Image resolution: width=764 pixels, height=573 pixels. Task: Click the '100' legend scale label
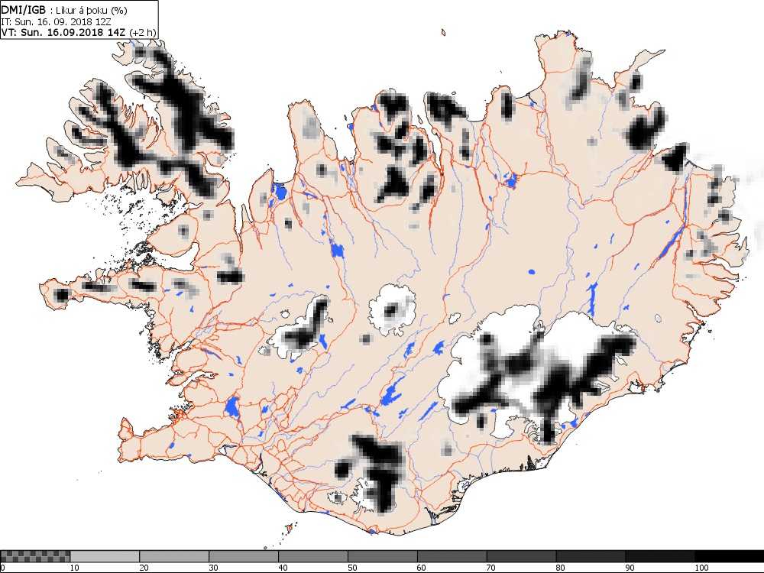pos(701,568)
